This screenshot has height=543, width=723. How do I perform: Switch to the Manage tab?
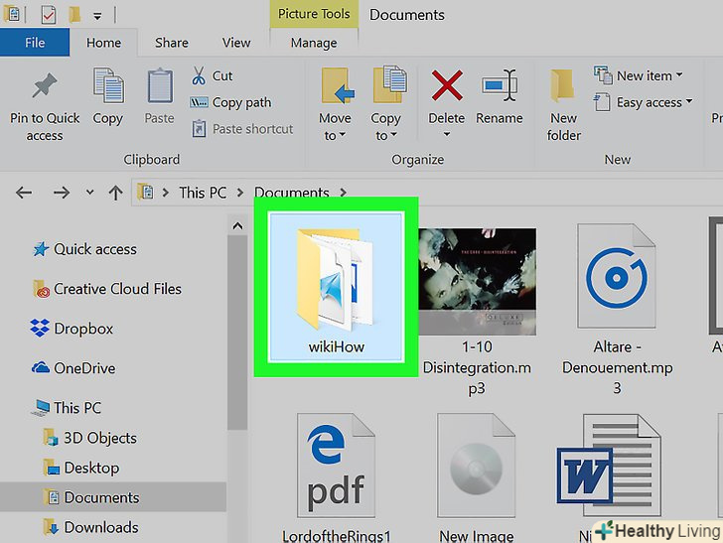[314, 43]
